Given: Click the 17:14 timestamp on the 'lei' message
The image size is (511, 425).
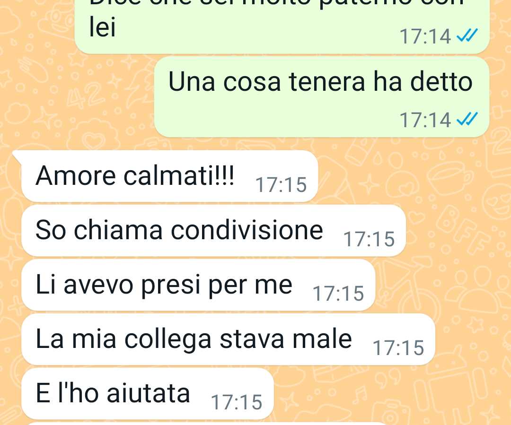Looking at the screenshot, I should 425,36.
